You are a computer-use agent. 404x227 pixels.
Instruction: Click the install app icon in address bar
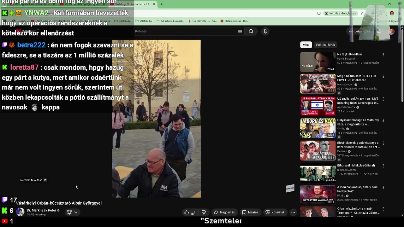(319, 13)
